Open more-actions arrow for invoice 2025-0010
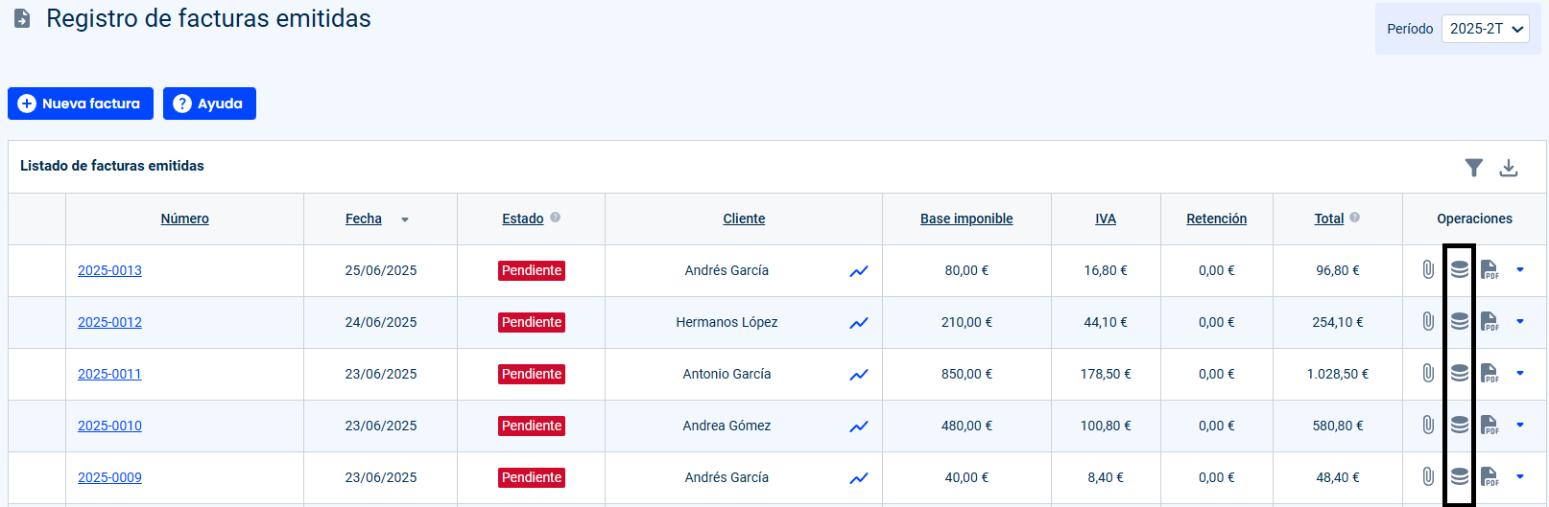1549x507 pixels. (x=1520, y=426)
